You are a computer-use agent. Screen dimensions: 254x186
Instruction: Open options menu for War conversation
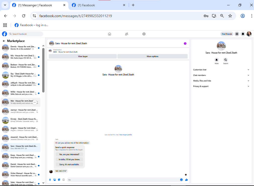tap(35, 102)
